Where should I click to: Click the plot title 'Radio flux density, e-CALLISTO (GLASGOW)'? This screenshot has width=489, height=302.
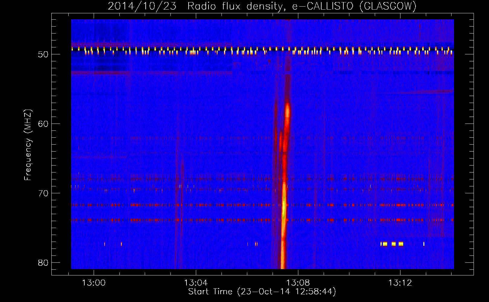click(x=302, y=6)
